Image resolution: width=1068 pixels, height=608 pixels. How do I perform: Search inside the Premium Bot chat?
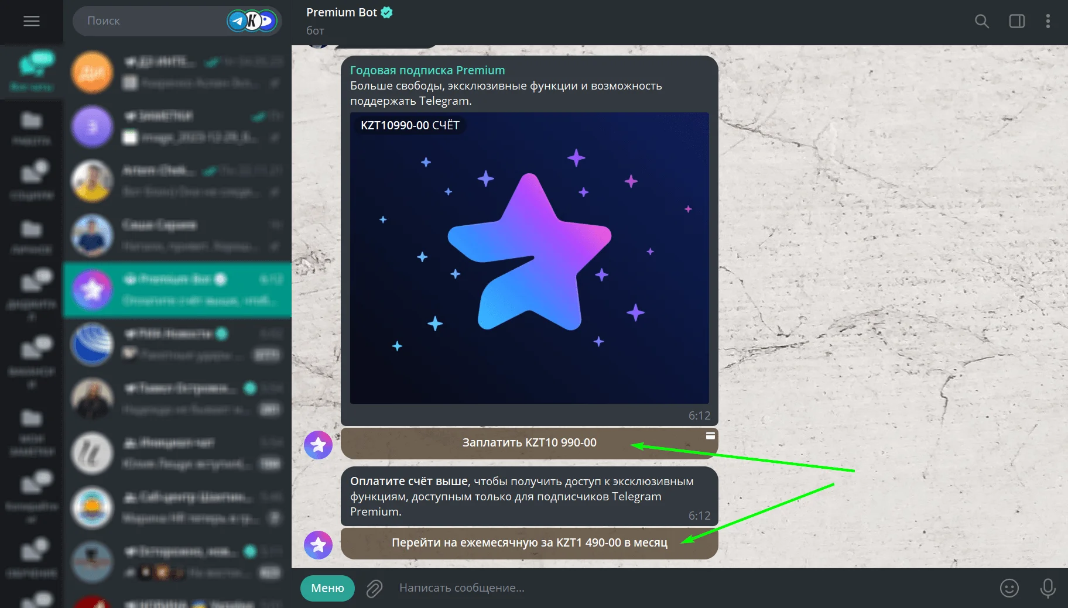coord(981,21)
